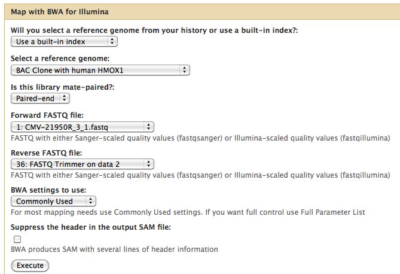Open the 'BAC Clone with human HMOX1' dropdown
400x274 pixels.
[x=100, y=70]
